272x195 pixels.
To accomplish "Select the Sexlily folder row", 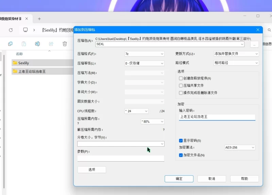I will 43,63.
